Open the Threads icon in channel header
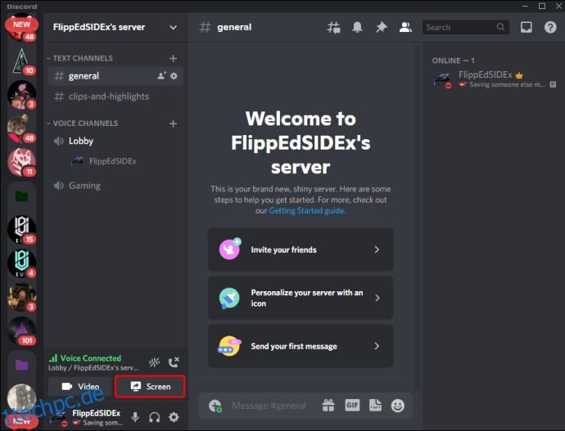 coord(333,27)
